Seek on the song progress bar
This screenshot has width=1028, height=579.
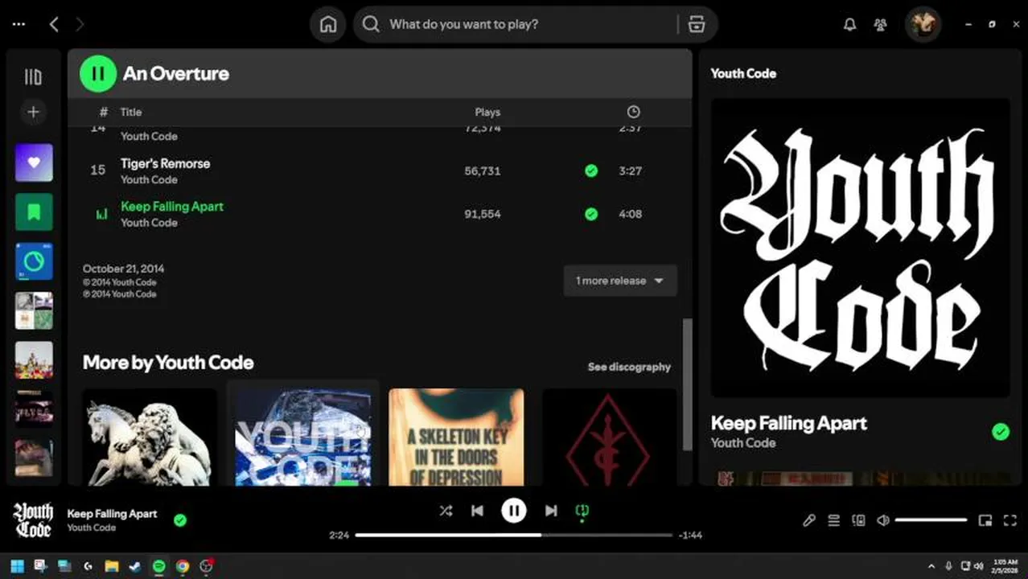pyautogui.click(x=514, y=535)
